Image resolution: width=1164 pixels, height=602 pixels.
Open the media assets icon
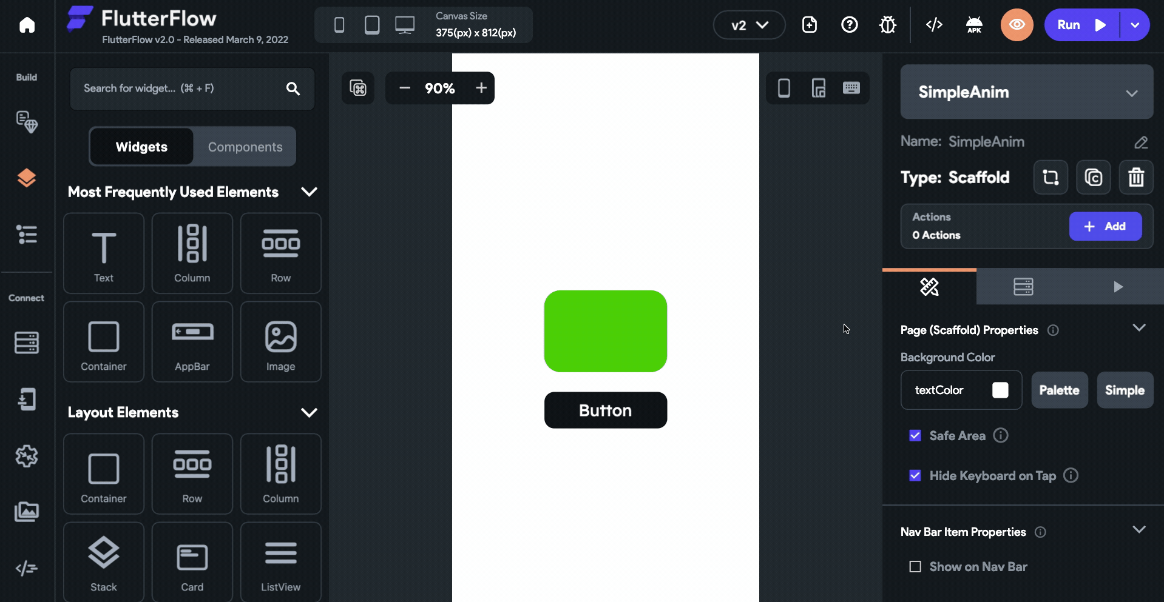pyautogui.click(x=27, y=512)
